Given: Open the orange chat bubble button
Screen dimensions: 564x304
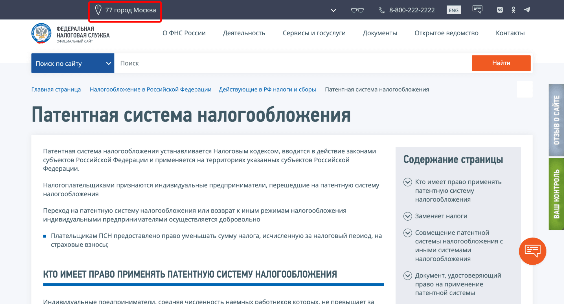Looking at the screenshot, I should (532, 251).
